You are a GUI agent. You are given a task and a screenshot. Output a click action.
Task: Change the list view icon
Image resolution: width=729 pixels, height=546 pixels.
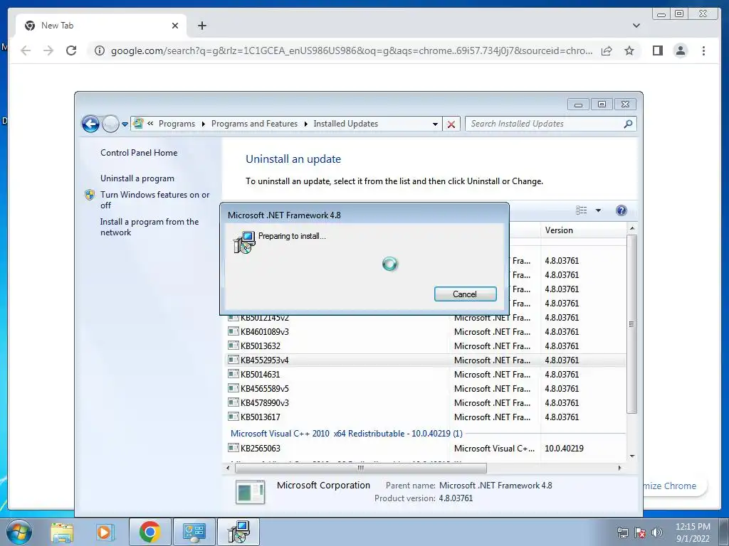click(581, 210)
